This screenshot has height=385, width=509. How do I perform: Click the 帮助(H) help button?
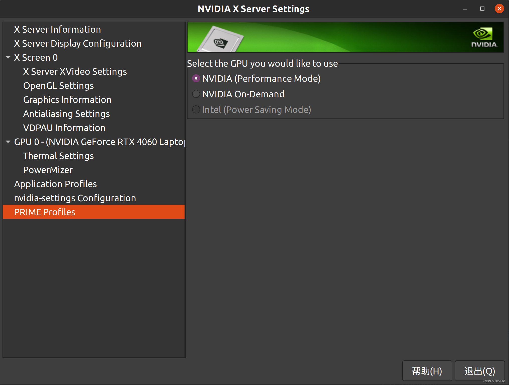pyautogui.click(x=427, y=371)
